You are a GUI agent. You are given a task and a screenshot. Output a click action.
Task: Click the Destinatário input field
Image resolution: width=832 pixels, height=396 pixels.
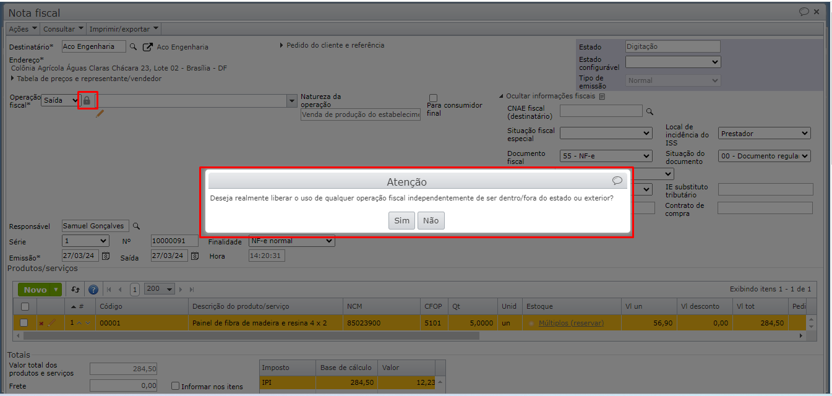coord(94,46)
